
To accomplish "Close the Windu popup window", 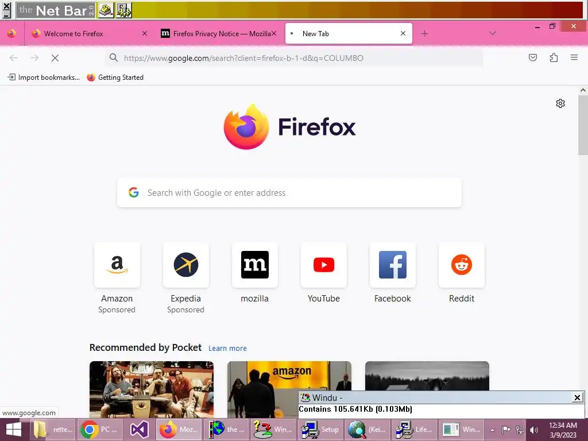I will tap(577, 397).
